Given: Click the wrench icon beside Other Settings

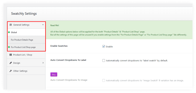Looking at the screenshot, I should [x=11, y=71].
